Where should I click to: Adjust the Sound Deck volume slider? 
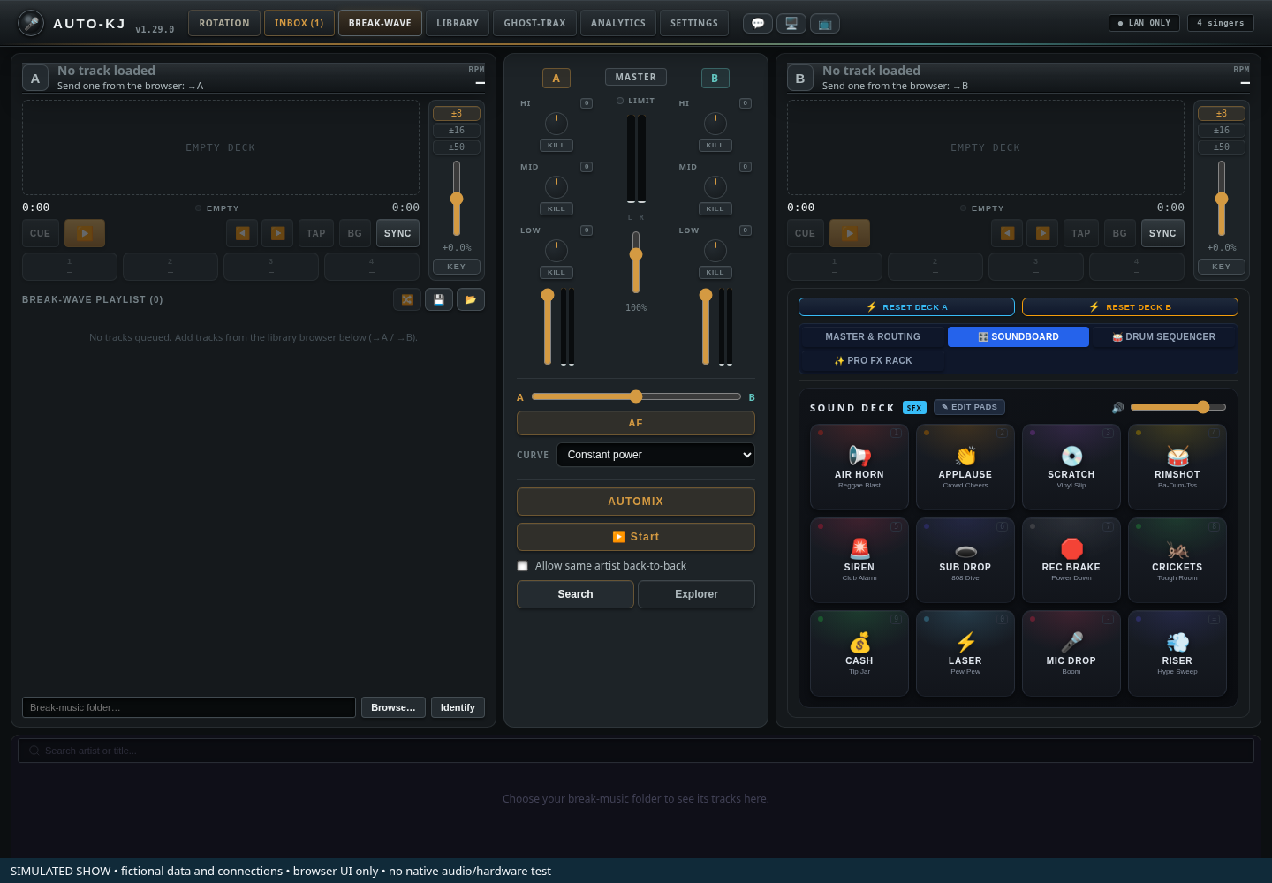(x=1178, y=407)
